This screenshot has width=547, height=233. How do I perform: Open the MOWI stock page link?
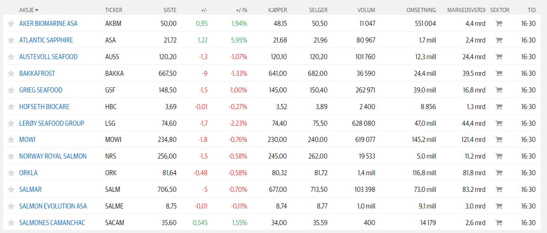click(27, 140)
